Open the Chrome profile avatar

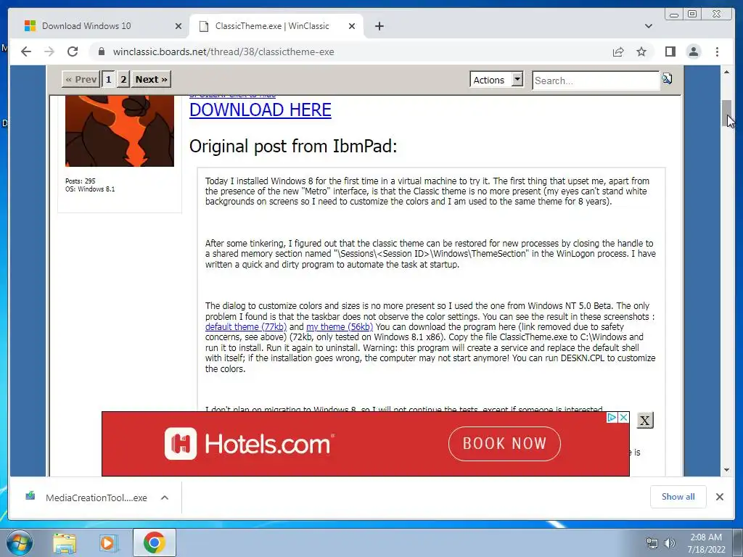[x=693, y=51]
